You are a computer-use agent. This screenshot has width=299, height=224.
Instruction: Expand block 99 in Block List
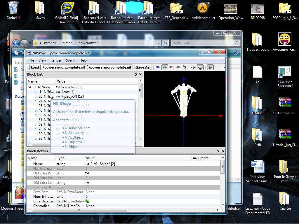point(36,139)
